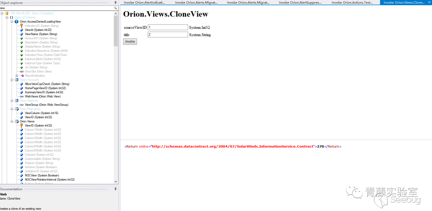Image resolution: width=432 pixels, height=211 pixels.
Task: Click the yellow server icon for 192.168.45.225
Action: pyautogui.click(x=7, y=13)
